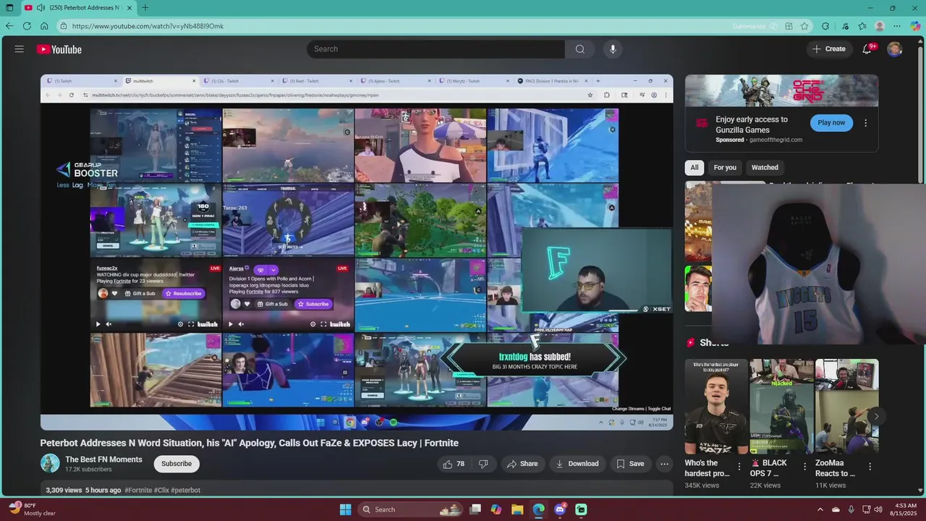Click the video title text
926x521 pixels.
click(250, 443)
